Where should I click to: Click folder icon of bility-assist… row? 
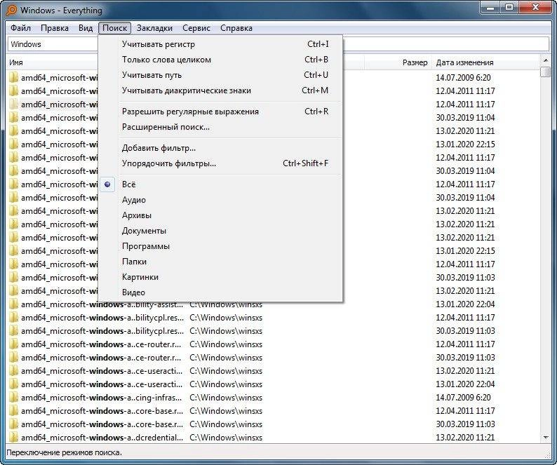click(13, 304)
